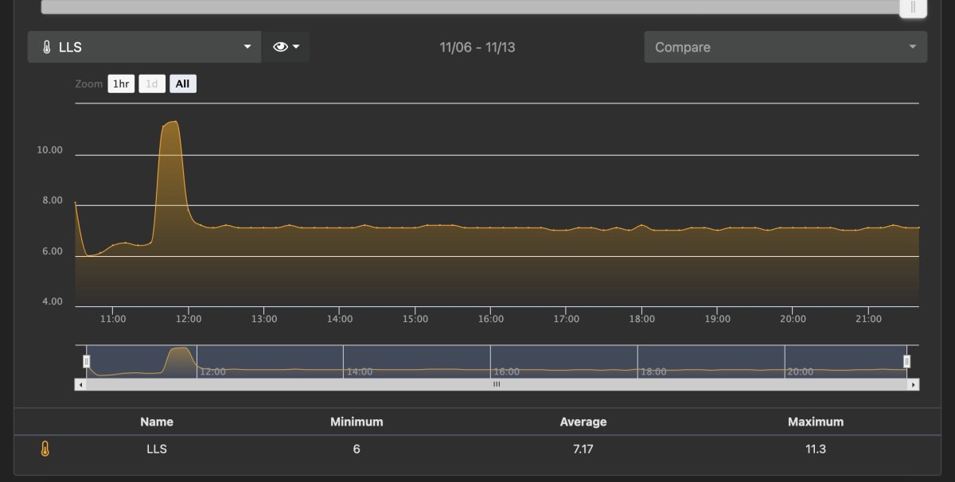Click the top slider handle at the right end
The image size is (955, 482).
coord(913,7)
